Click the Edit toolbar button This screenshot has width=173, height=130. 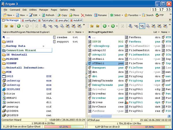click(x=33, y=15)
